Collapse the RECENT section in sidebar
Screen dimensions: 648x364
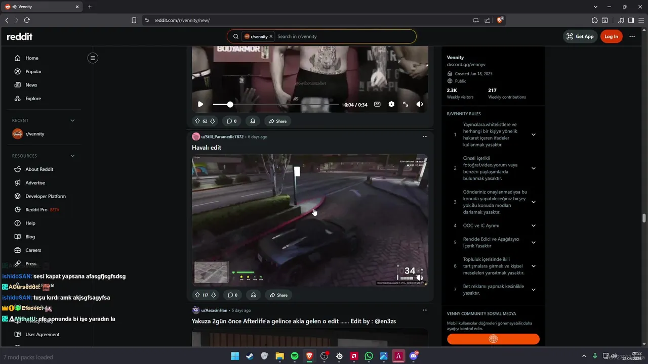tap(72, 120)
